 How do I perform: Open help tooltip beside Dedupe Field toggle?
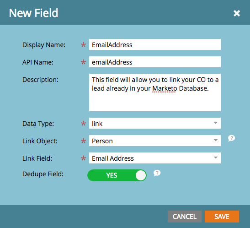pyautogui.click(x=157, y=173)
